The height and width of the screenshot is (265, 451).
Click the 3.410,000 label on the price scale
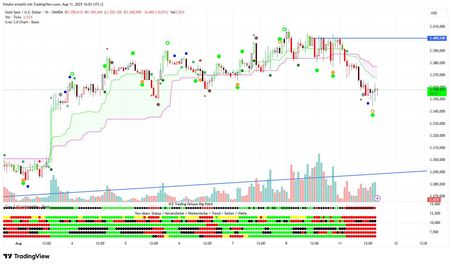coord(437,27)
